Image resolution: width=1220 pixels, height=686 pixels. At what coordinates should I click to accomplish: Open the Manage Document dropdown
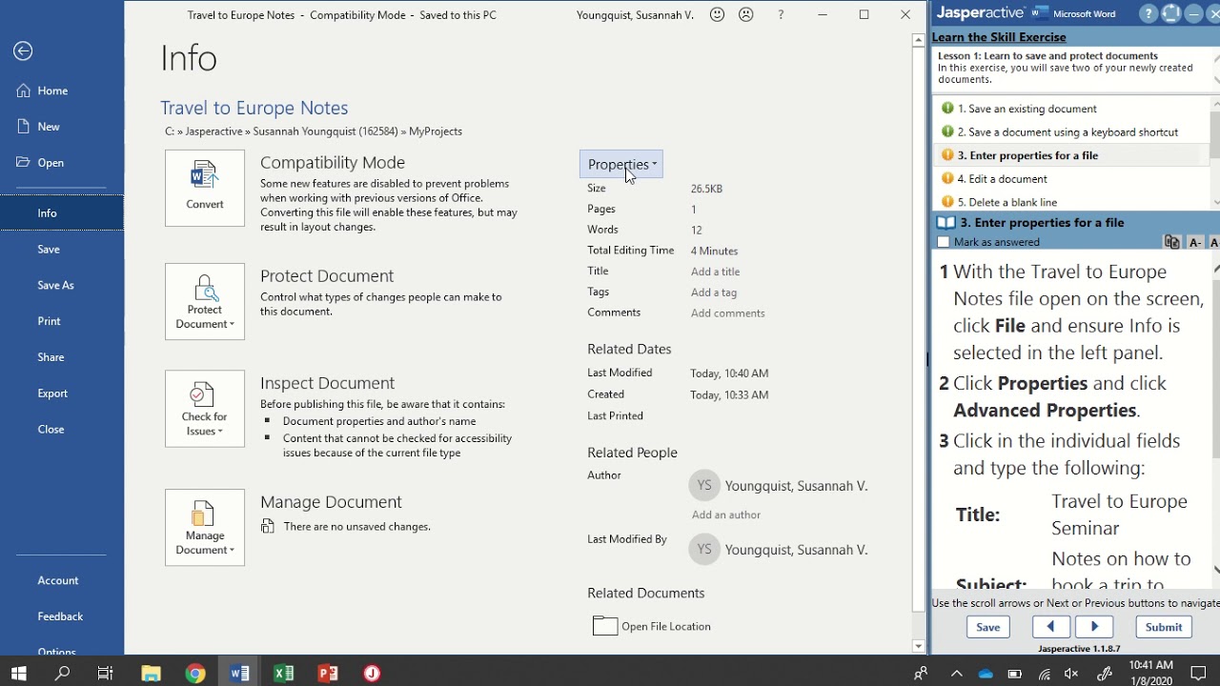tap(205, 528)
